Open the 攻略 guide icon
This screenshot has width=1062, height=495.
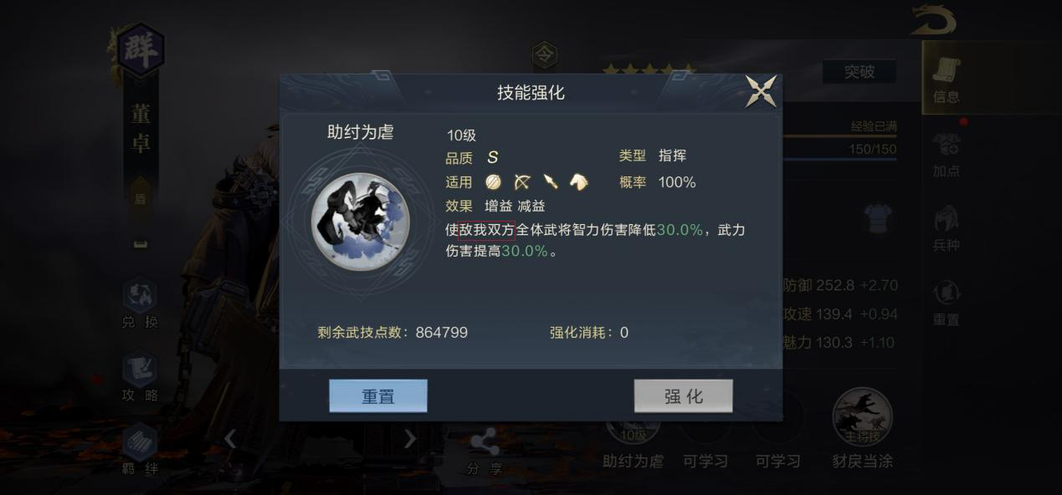pos(140,378)
